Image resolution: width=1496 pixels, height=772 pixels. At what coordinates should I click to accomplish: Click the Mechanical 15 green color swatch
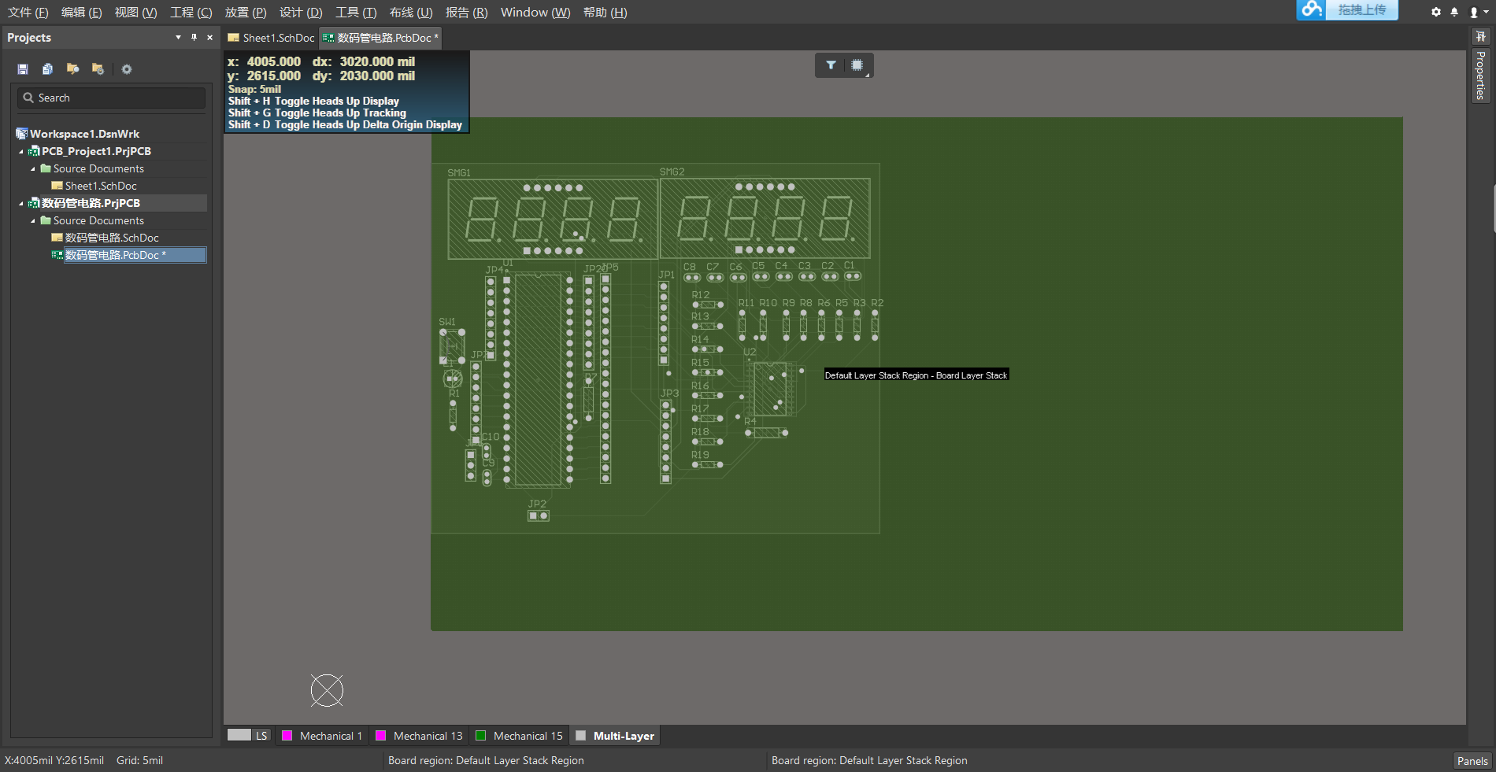(x=482, y=735)
